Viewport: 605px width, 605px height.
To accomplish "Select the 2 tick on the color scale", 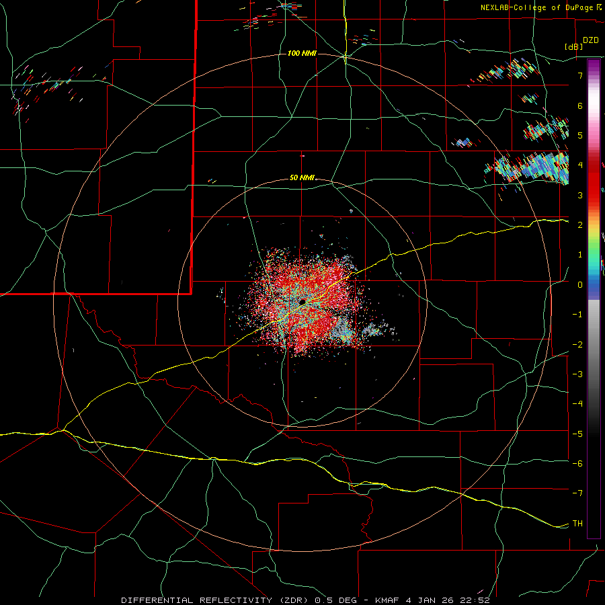I will point(580,225).
